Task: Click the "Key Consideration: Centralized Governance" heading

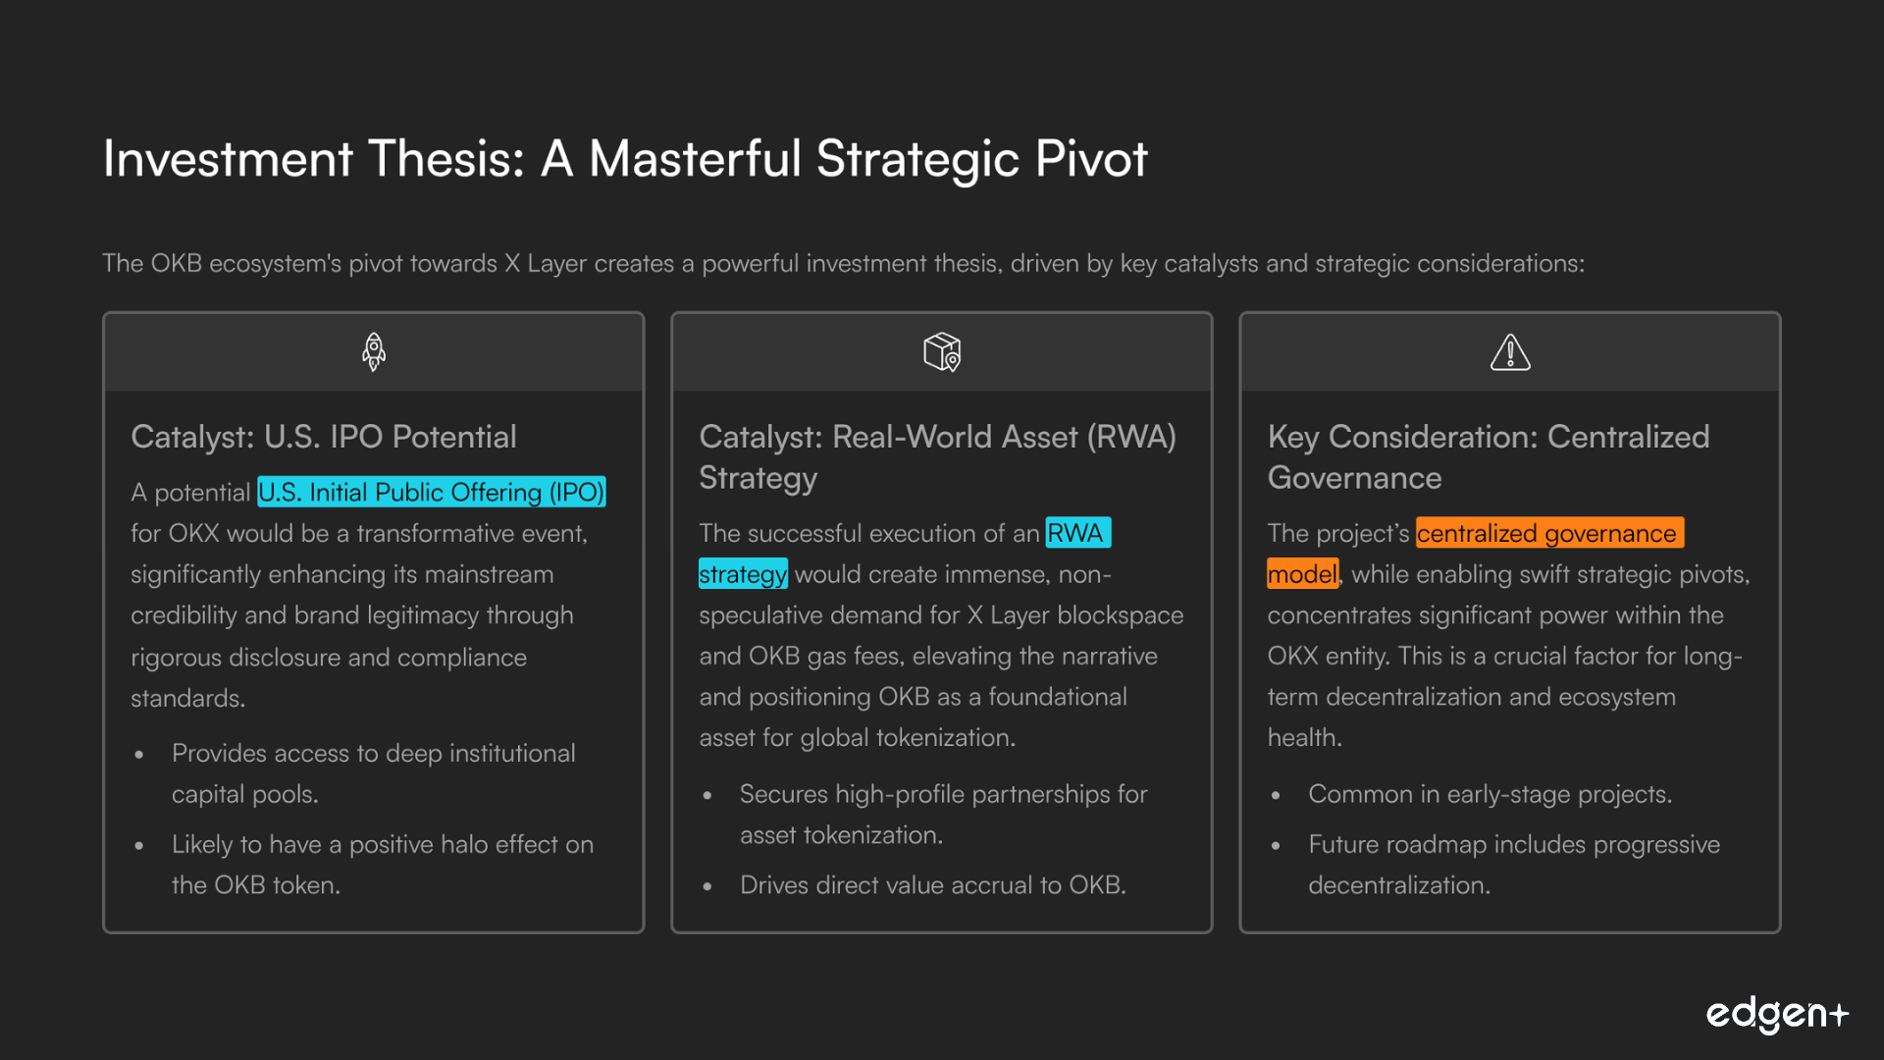Action: (x=1488, y=457)
